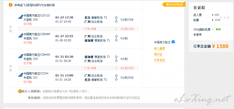Click the 3小时10分 Guangzhou transfer duration
Viewport: 234px width, 109px height.
pos(127,29)
